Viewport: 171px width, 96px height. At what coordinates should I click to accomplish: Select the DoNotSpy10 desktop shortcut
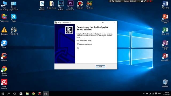coord(14,31)
